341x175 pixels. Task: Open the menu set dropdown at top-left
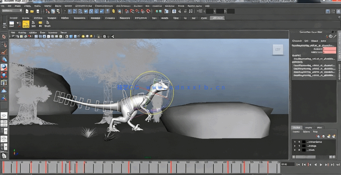coord(12,11)
